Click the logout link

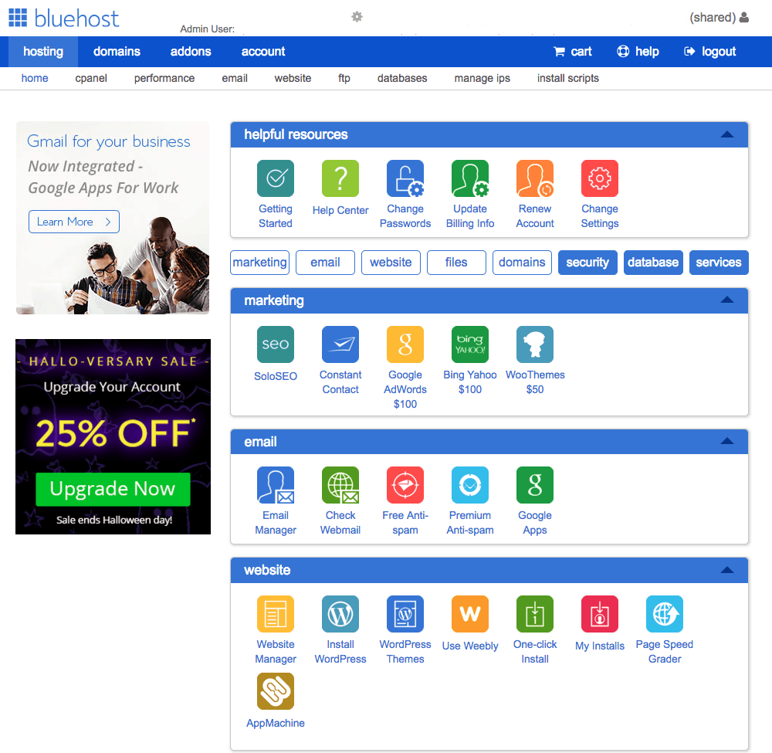pyautogui.click(x=709, y=52)
